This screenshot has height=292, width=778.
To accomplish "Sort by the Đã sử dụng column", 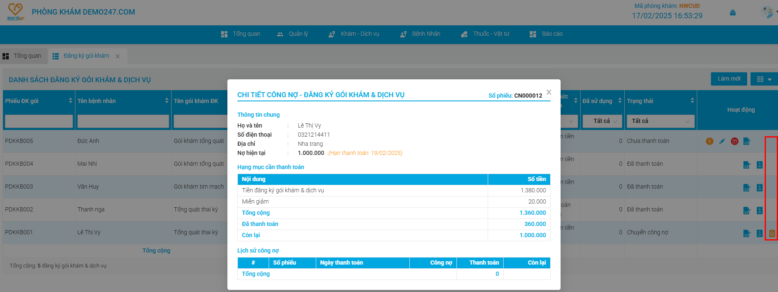I will point(620,101).
